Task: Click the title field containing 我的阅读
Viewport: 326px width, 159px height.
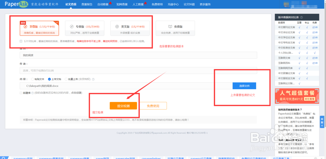Action: click(x=138, y=55)
